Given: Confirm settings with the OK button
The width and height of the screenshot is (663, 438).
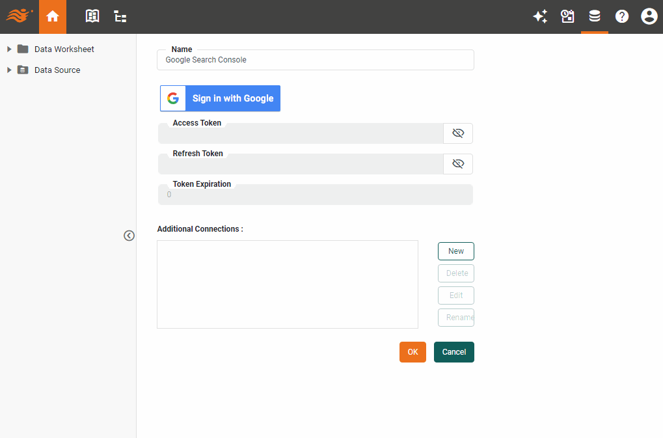Looking at the screenshot, I should pos(413,351).
